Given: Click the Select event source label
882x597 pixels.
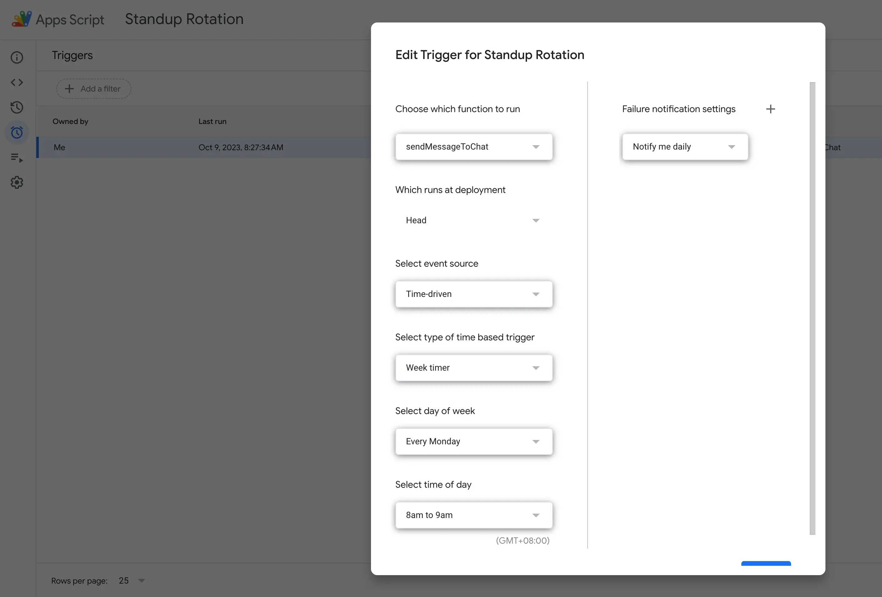Looking at the screenshot, I should [x=436, y=264].
